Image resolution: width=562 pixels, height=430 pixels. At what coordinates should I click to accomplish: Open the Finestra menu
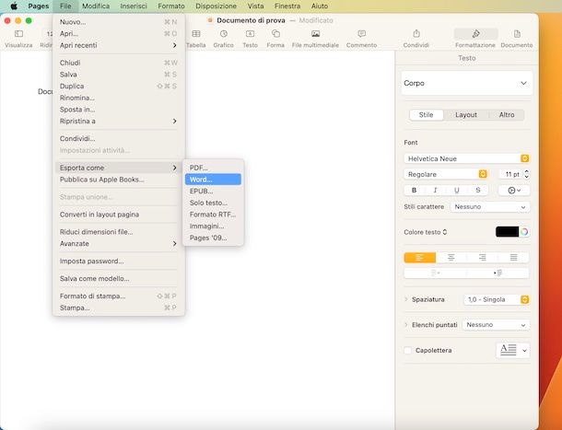287,6
